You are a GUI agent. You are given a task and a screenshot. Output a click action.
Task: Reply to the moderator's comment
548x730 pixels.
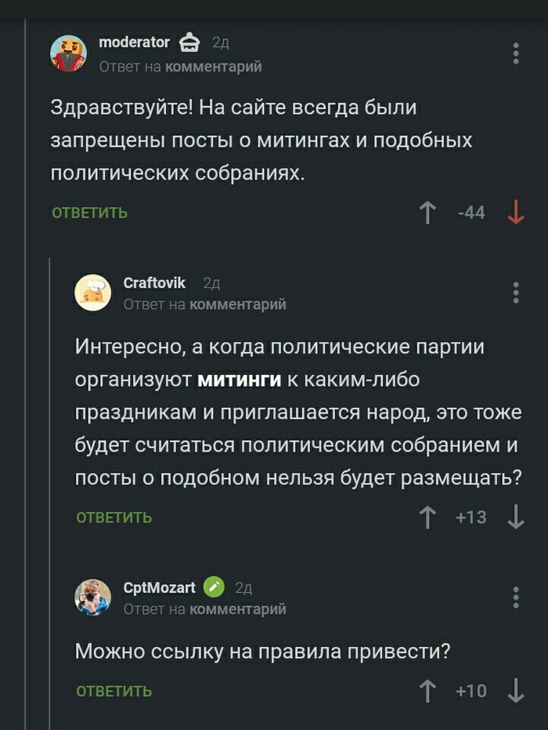pos(89,213)
